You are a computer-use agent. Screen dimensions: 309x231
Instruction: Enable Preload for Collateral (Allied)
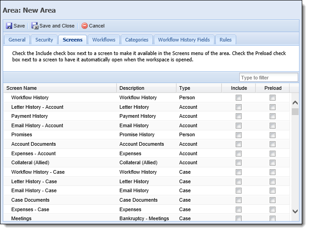[272, 162]
